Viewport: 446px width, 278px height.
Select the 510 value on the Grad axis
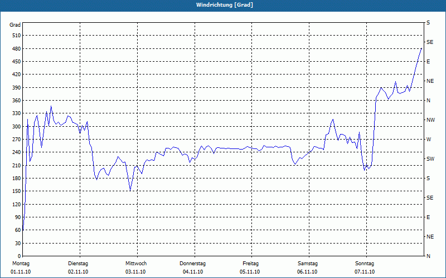click(x=17, y=36)
